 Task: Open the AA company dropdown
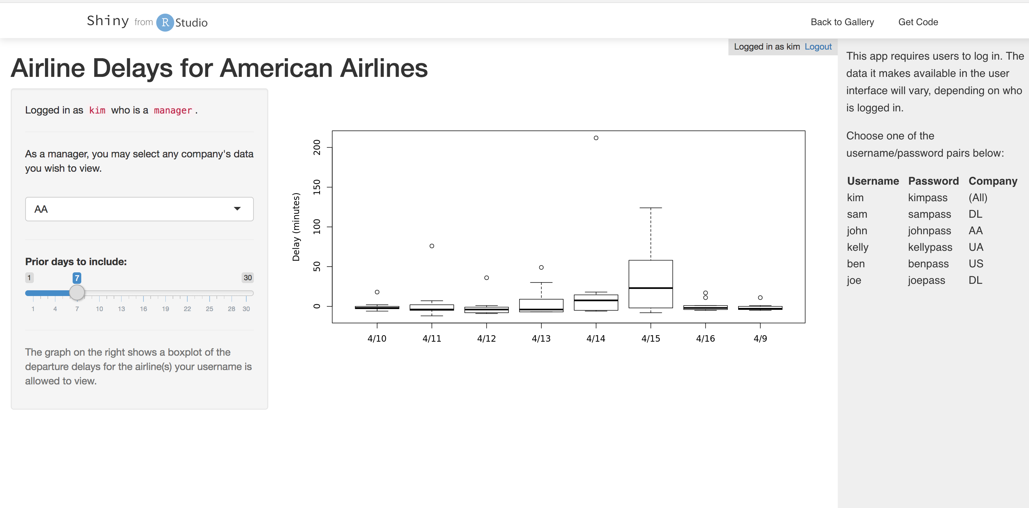tap(139, 209)
